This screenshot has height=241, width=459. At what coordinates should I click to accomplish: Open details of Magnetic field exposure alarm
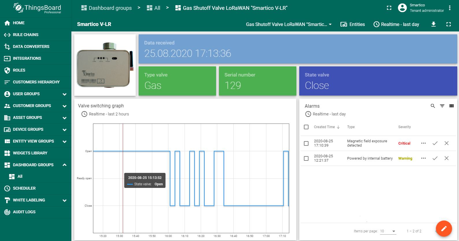coord(423,143)
